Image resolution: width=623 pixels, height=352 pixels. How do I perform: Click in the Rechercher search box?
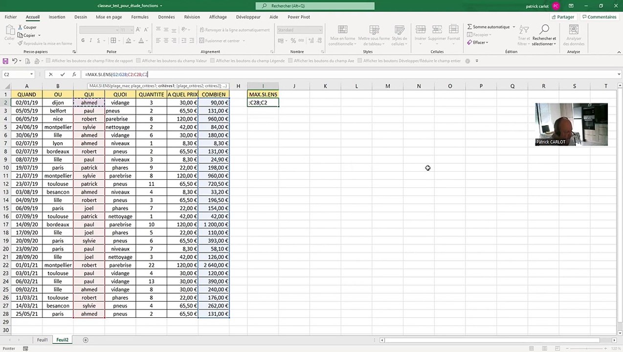[x=315, y=6]
